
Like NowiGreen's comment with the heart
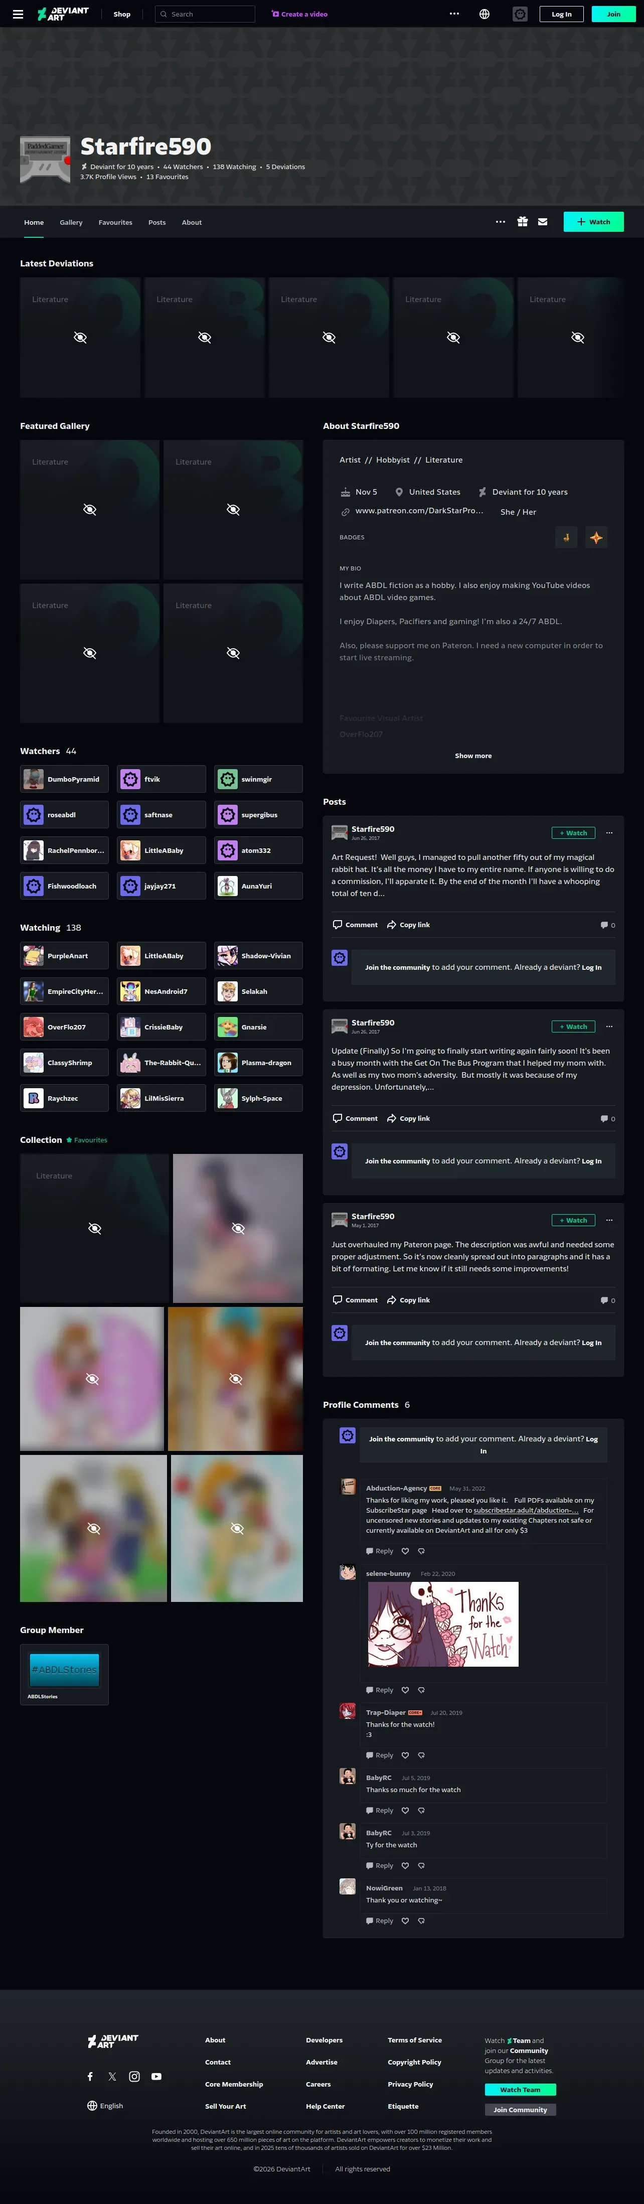405,1921
